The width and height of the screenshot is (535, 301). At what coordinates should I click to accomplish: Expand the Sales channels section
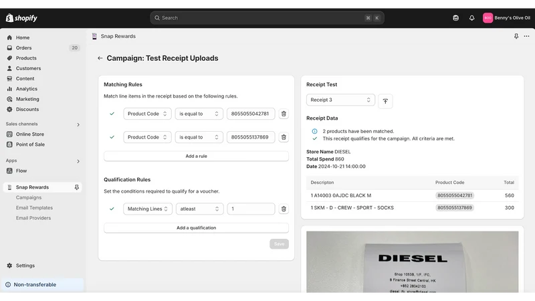coord(78,124)
